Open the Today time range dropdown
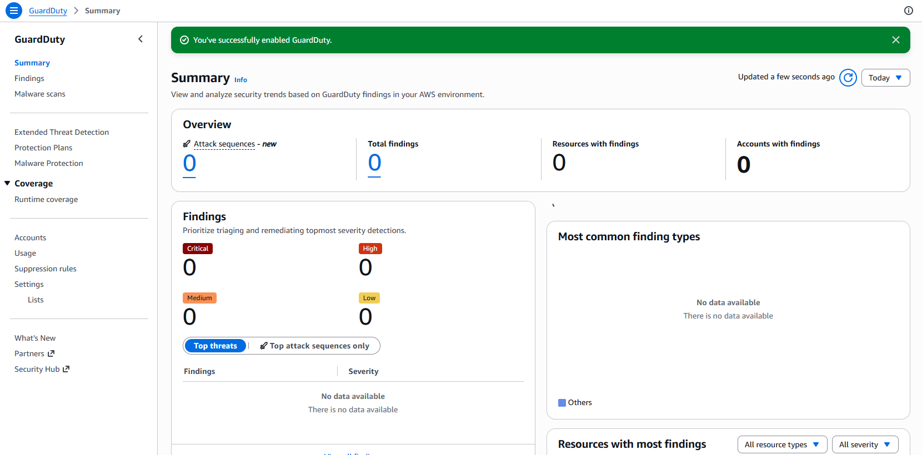Image resolution: width=922 pixels, height=455 pixels. [x=885, y=78]
